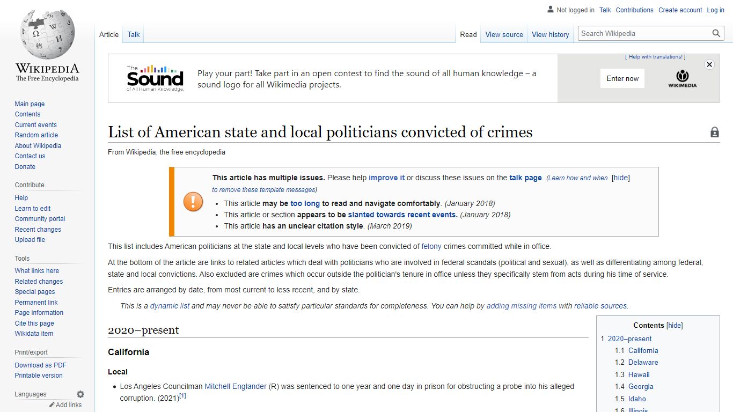
Task: Open Related changes tool
Action: tap(39, 282)
